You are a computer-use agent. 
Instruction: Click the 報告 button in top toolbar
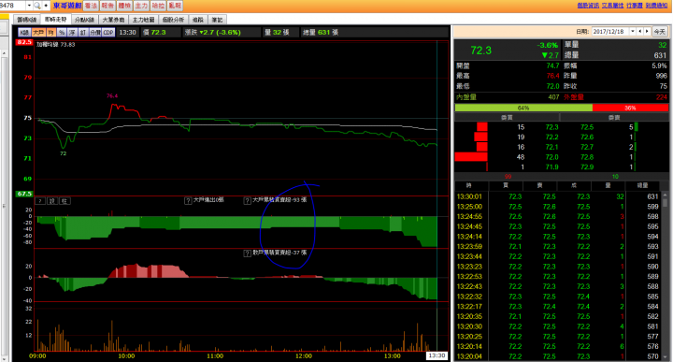tap(107, 6)
